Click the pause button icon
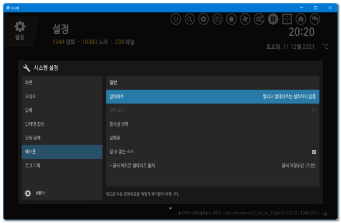 tap(273, 19)
